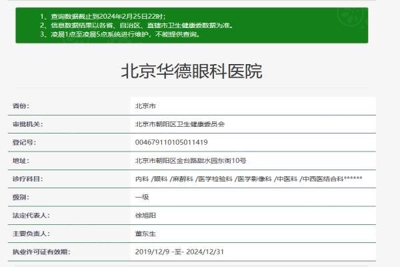Click address 北京市朝阳区金台路甜水园东街10号
This screenshot has width=400, height=267.
[191, 161]
